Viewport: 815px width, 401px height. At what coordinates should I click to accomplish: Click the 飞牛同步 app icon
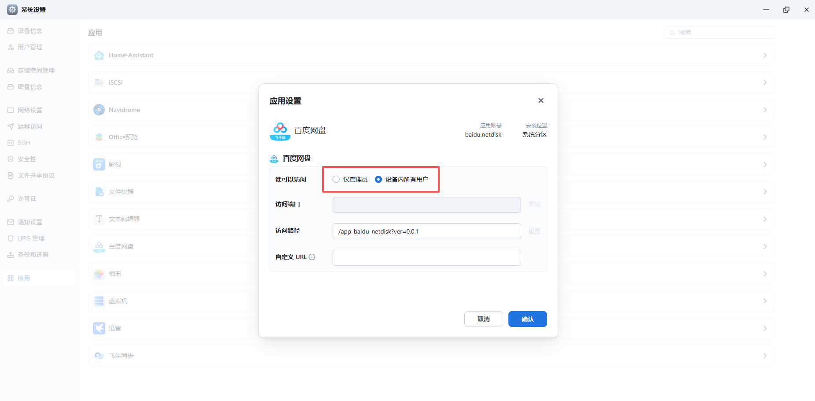[99, 356]
